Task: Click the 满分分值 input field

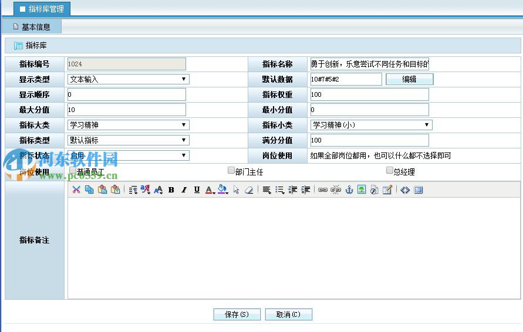Action: (370, 140)
